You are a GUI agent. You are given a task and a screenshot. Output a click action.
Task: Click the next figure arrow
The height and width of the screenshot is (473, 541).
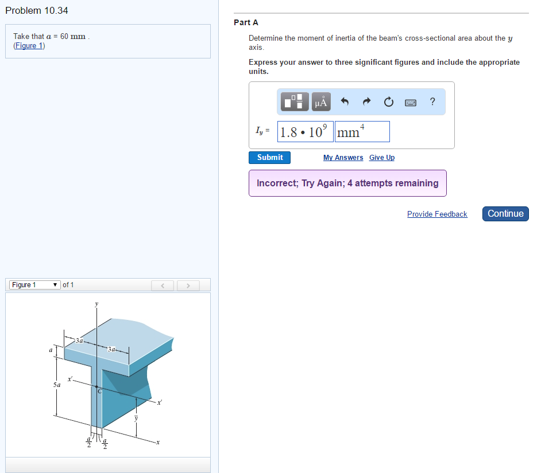[x=188, y=285]
